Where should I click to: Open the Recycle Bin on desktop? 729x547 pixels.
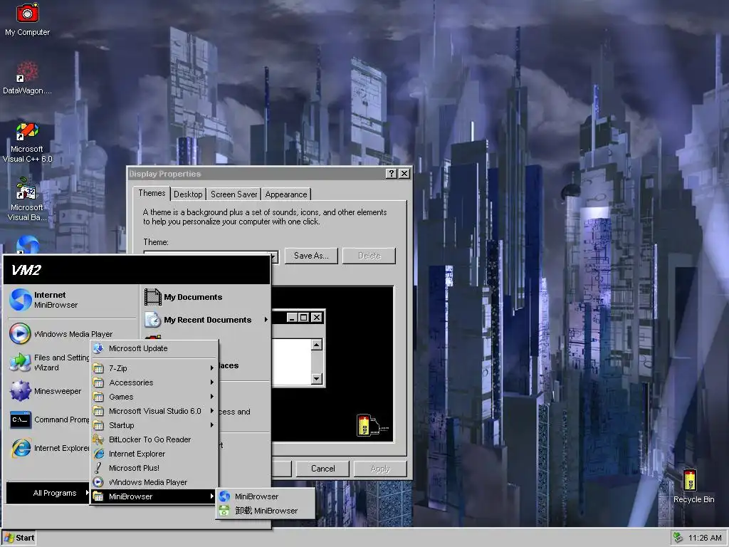coord(693,486)
